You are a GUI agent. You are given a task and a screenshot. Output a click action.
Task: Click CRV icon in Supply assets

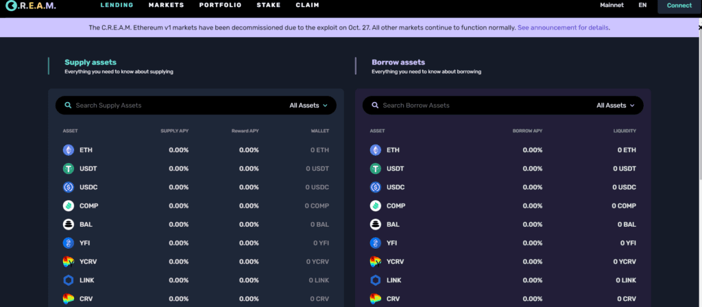coord(68,299)
